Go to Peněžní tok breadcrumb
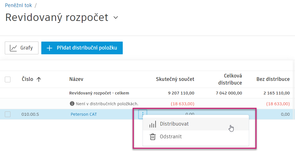Viewport: 295px width, 155px height. pos(18,5)
